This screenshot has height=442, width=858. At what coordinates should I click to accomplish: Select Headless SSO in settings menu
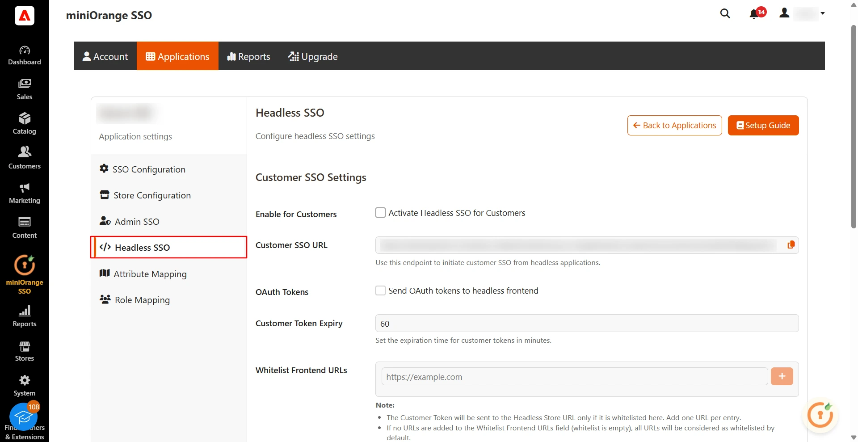[x=169, y=247]
